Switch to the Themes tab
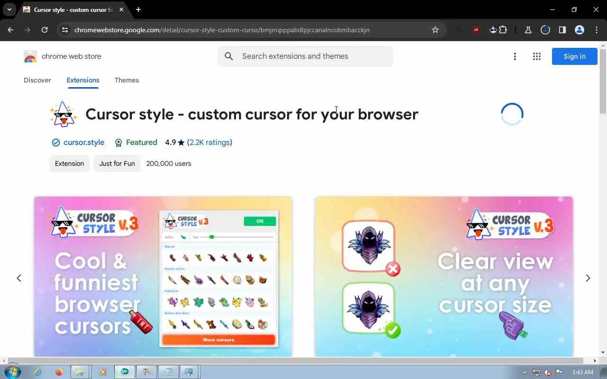Screen dimensions: 607x379 click(x=127, y=80)
